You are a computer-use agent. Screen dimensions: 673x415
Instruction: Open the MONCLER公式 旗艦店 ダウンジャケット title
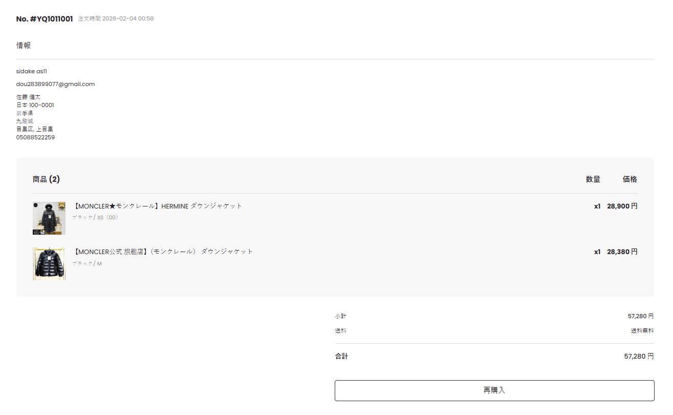click(x=163, y=252)
